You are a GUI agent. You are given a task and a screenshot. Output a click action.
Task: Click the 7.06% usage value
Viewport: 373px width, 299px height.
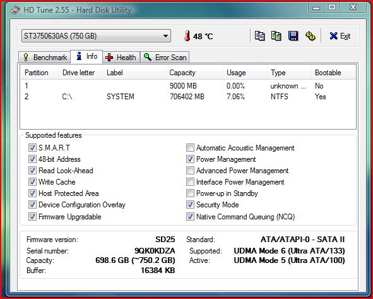pyautogui.click(x=235, y=97)
